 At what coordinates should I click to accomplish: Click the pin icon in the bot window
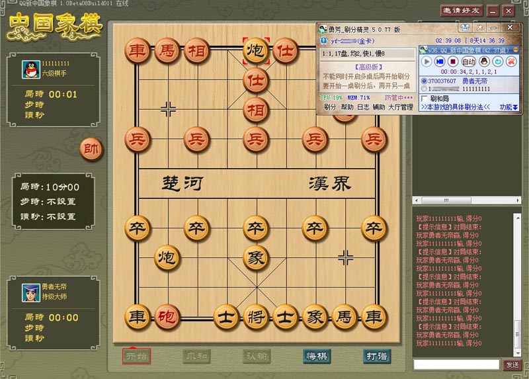point(481,28)
